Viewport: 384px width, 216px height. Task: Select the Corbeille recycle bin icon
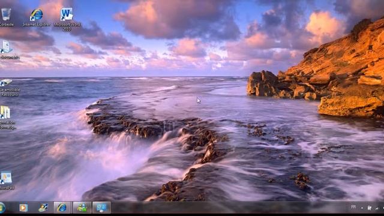(6, 17)
